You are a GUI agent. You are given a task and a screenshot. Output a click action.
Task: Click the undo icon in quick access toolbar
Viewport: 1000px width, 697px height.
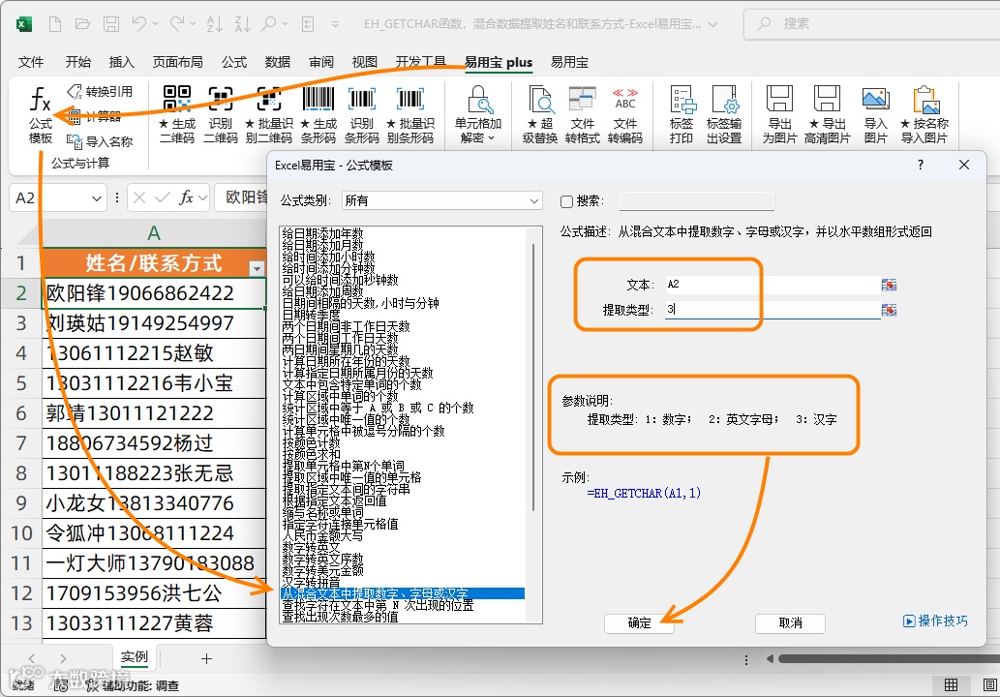139,24
